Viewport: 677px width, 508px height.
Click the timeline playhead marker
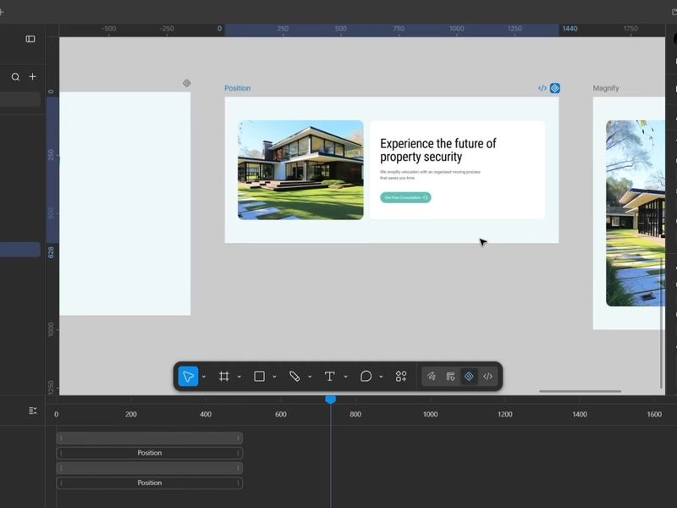pos(331,400)
